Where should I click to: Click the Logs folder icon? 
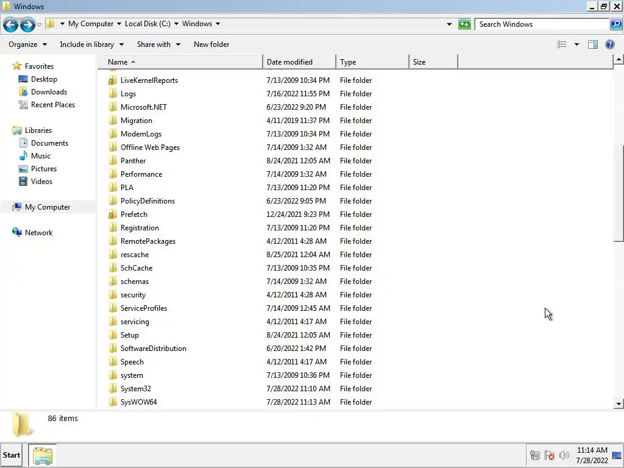point(113,94)
